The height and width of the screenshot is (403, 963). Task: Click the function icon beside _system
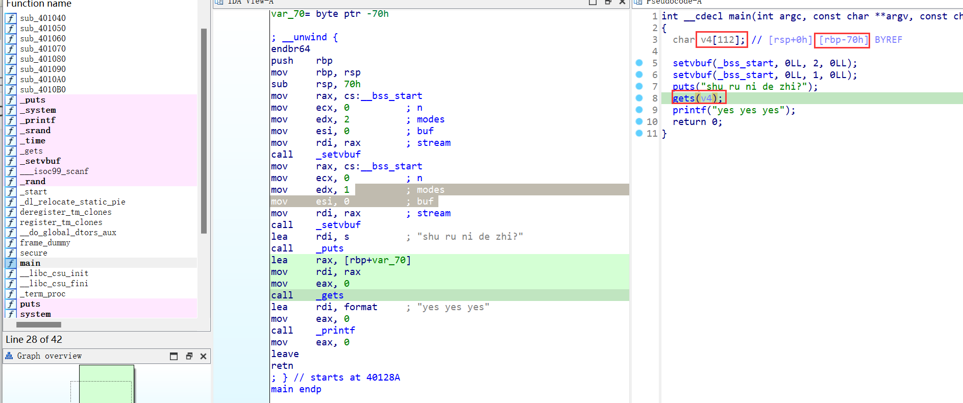[11, 110]
